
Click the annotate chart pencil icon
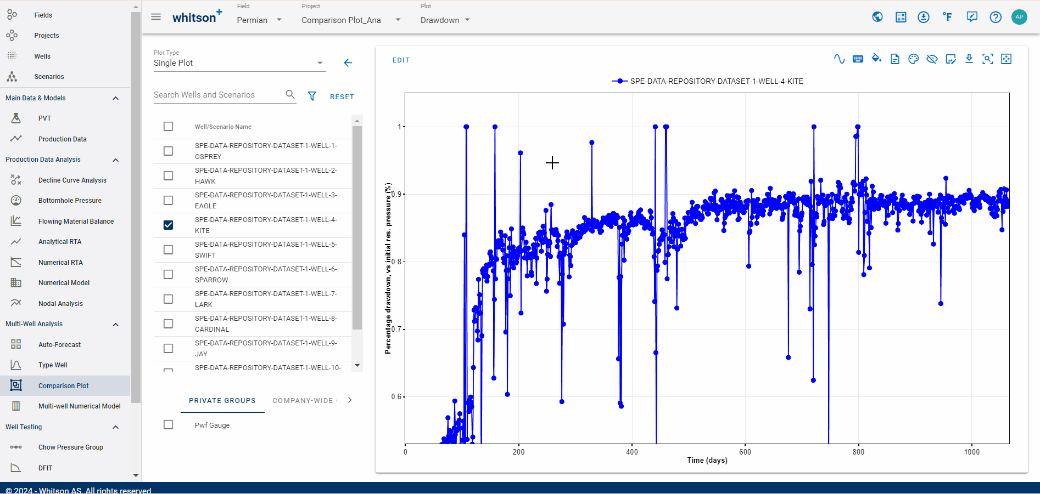tap(950, 59)
